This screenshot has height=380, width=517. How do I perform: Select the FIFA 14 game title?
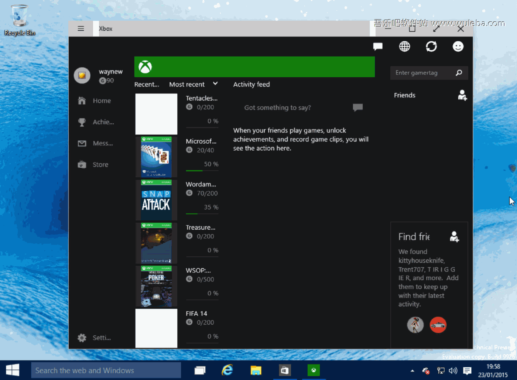pyautogui.click(x=196, y=314)
